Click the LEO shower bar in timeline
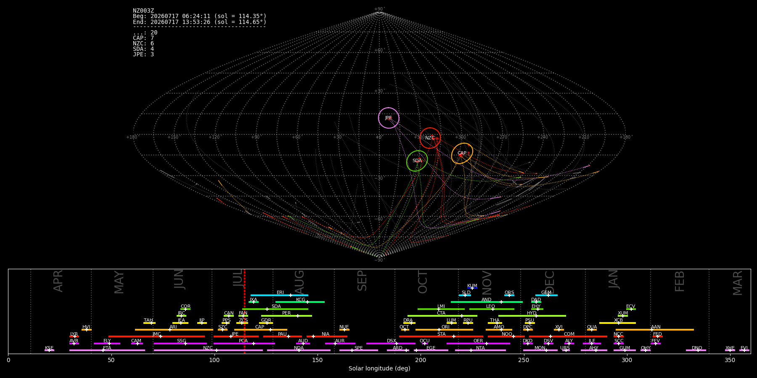The height and width of the screenshot is (378, 757). 492,309
